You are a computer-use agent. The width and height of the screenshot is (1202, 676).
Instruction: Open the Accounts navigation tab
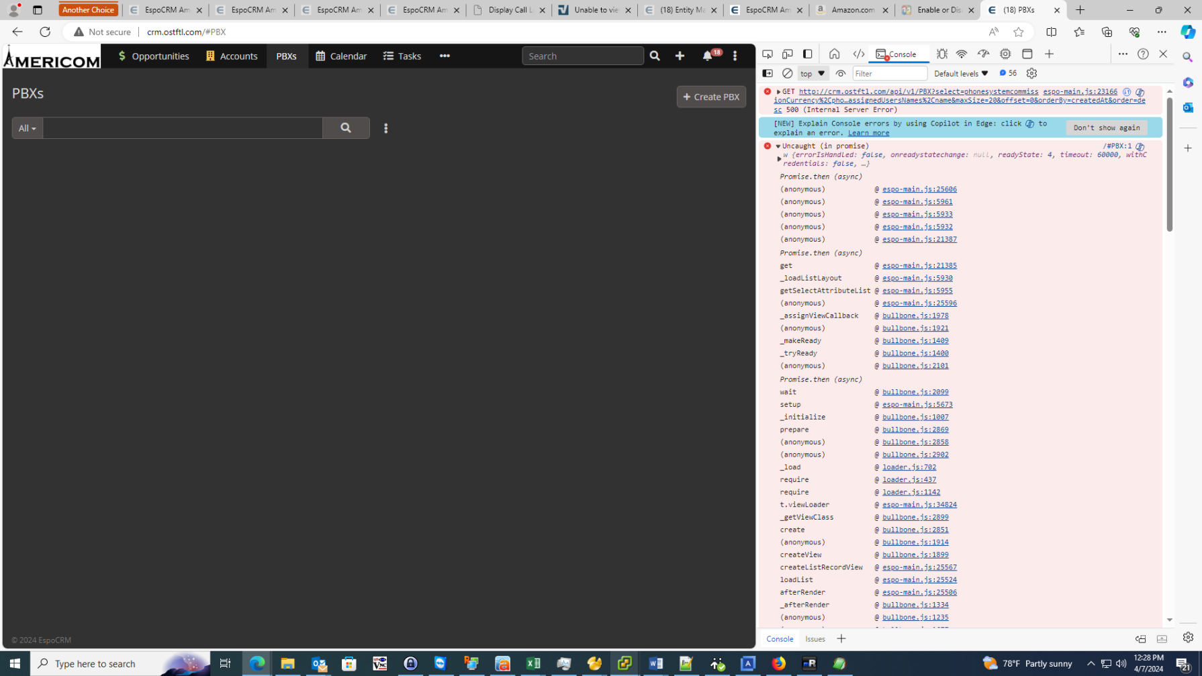pos(232,56)
